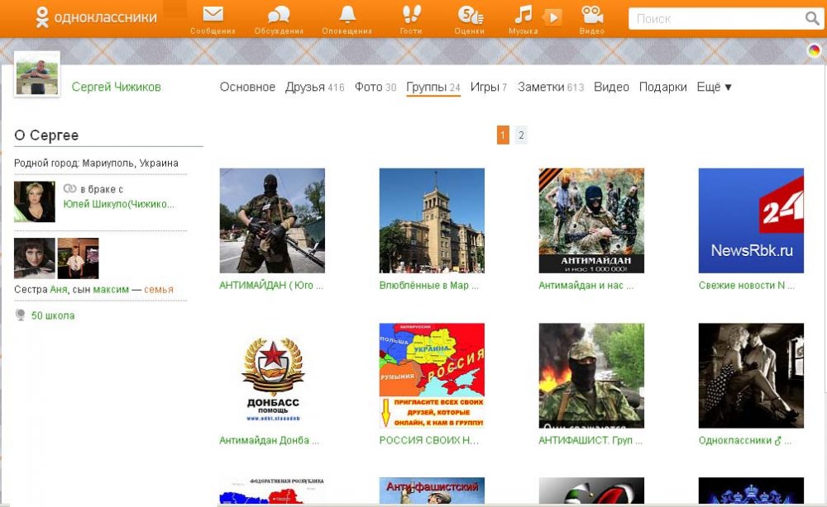This screenshot has height=507, width=827.
Task: Click the music play button
Action: point(552,17)
